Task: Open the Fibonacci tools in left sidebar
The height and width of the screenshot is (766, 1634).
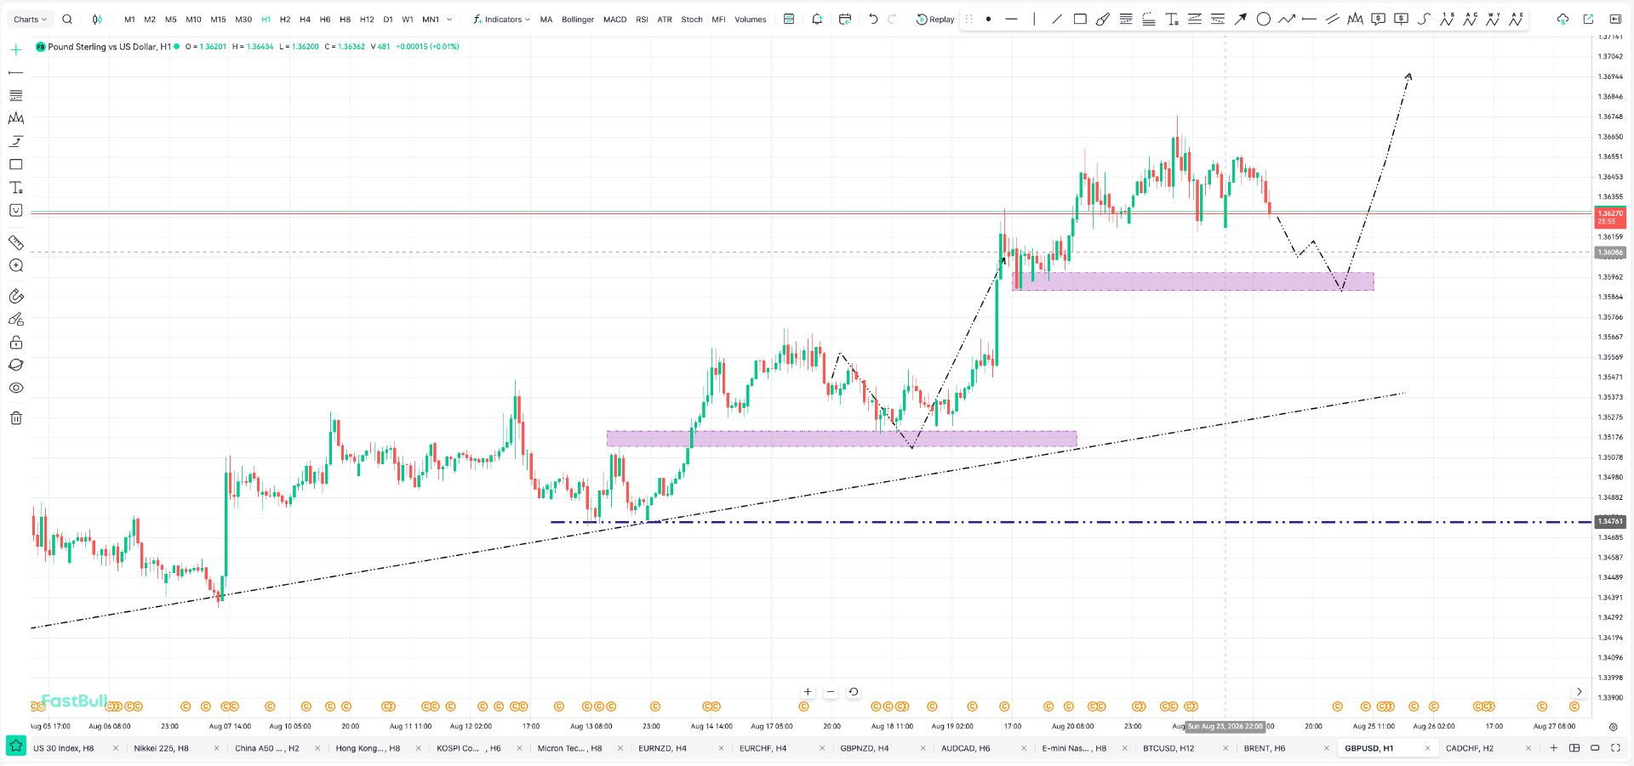Action: pos(15,96)
